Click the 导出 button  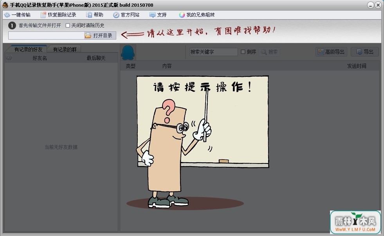(365, 52)
